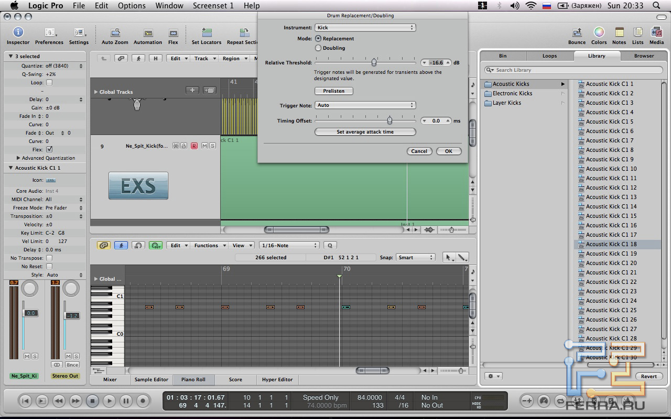Click the Set Locators icon
This screenshot has height=419, width=671.
207,33
